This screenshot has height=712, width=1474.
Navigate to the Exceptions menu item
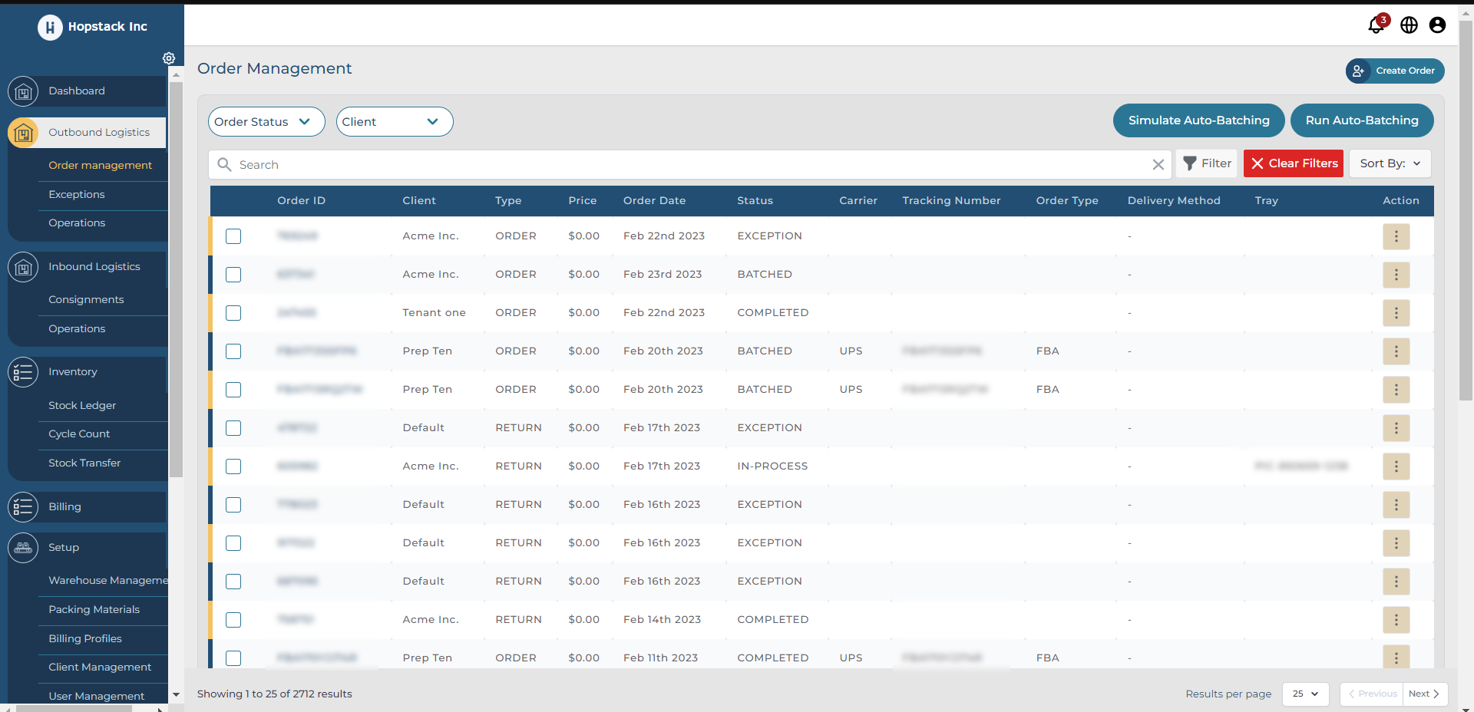click(x=76, y=194)
